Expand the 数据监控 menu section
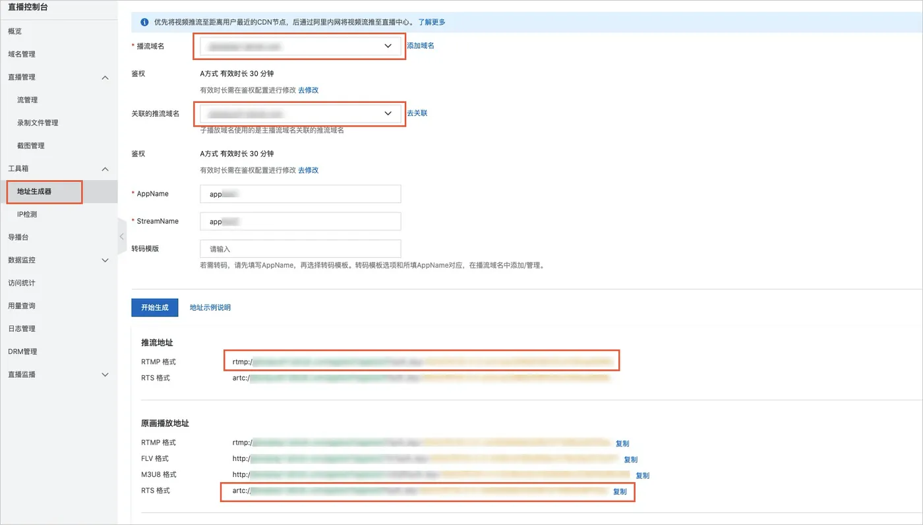Screen dimensions: 923x525 click(105, 261)
